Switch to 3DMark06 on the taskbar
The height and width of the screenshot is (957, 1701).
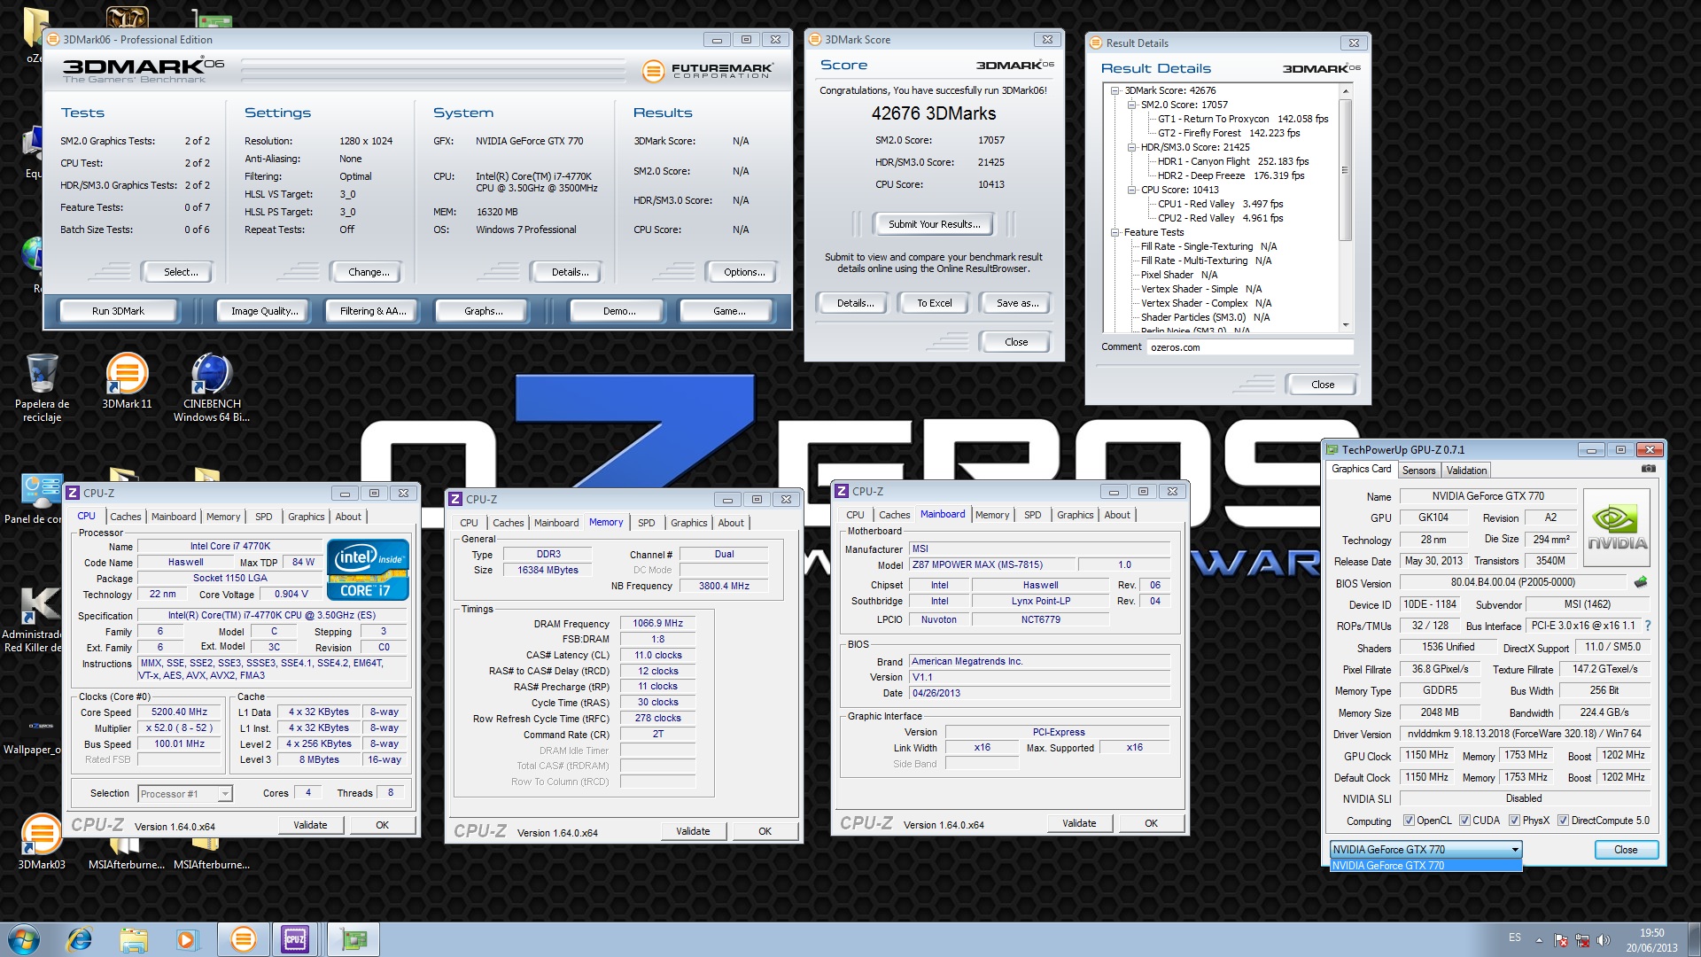243,939
